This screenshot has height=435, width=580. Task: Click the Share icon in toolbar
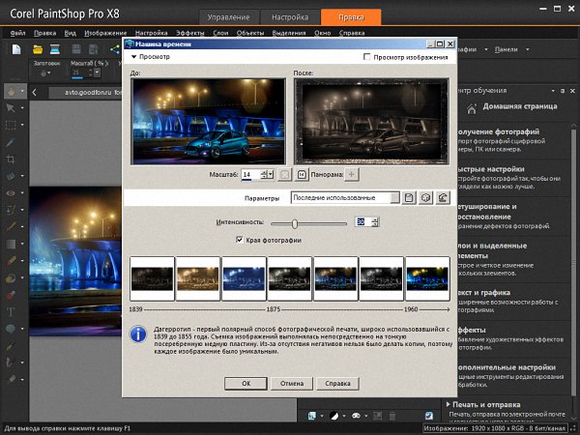115,49
